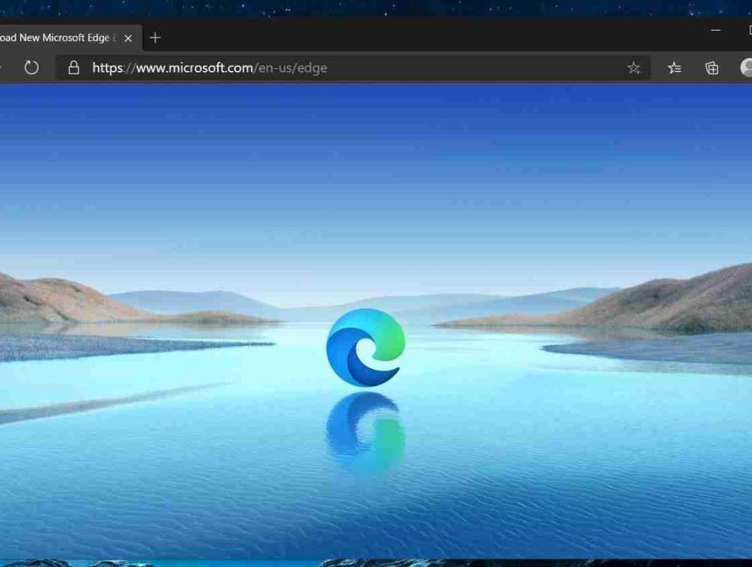Add this page to favorites star
Image resolution: width=752 pixels, height=567 pixels.
[634, 68]
